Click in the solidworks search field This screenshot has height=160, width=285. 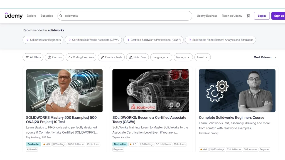(125, 16)
